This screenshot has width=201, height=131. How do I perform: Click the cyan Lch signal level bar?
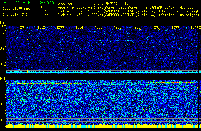click(102, 72)
